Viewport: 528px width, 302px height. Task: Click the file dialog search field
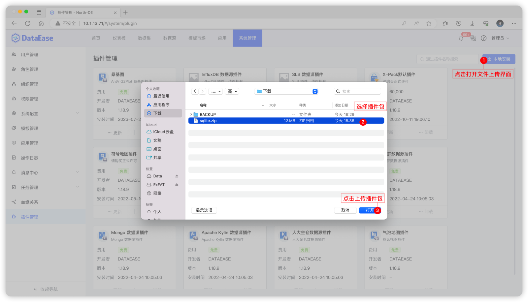(358, 91)
